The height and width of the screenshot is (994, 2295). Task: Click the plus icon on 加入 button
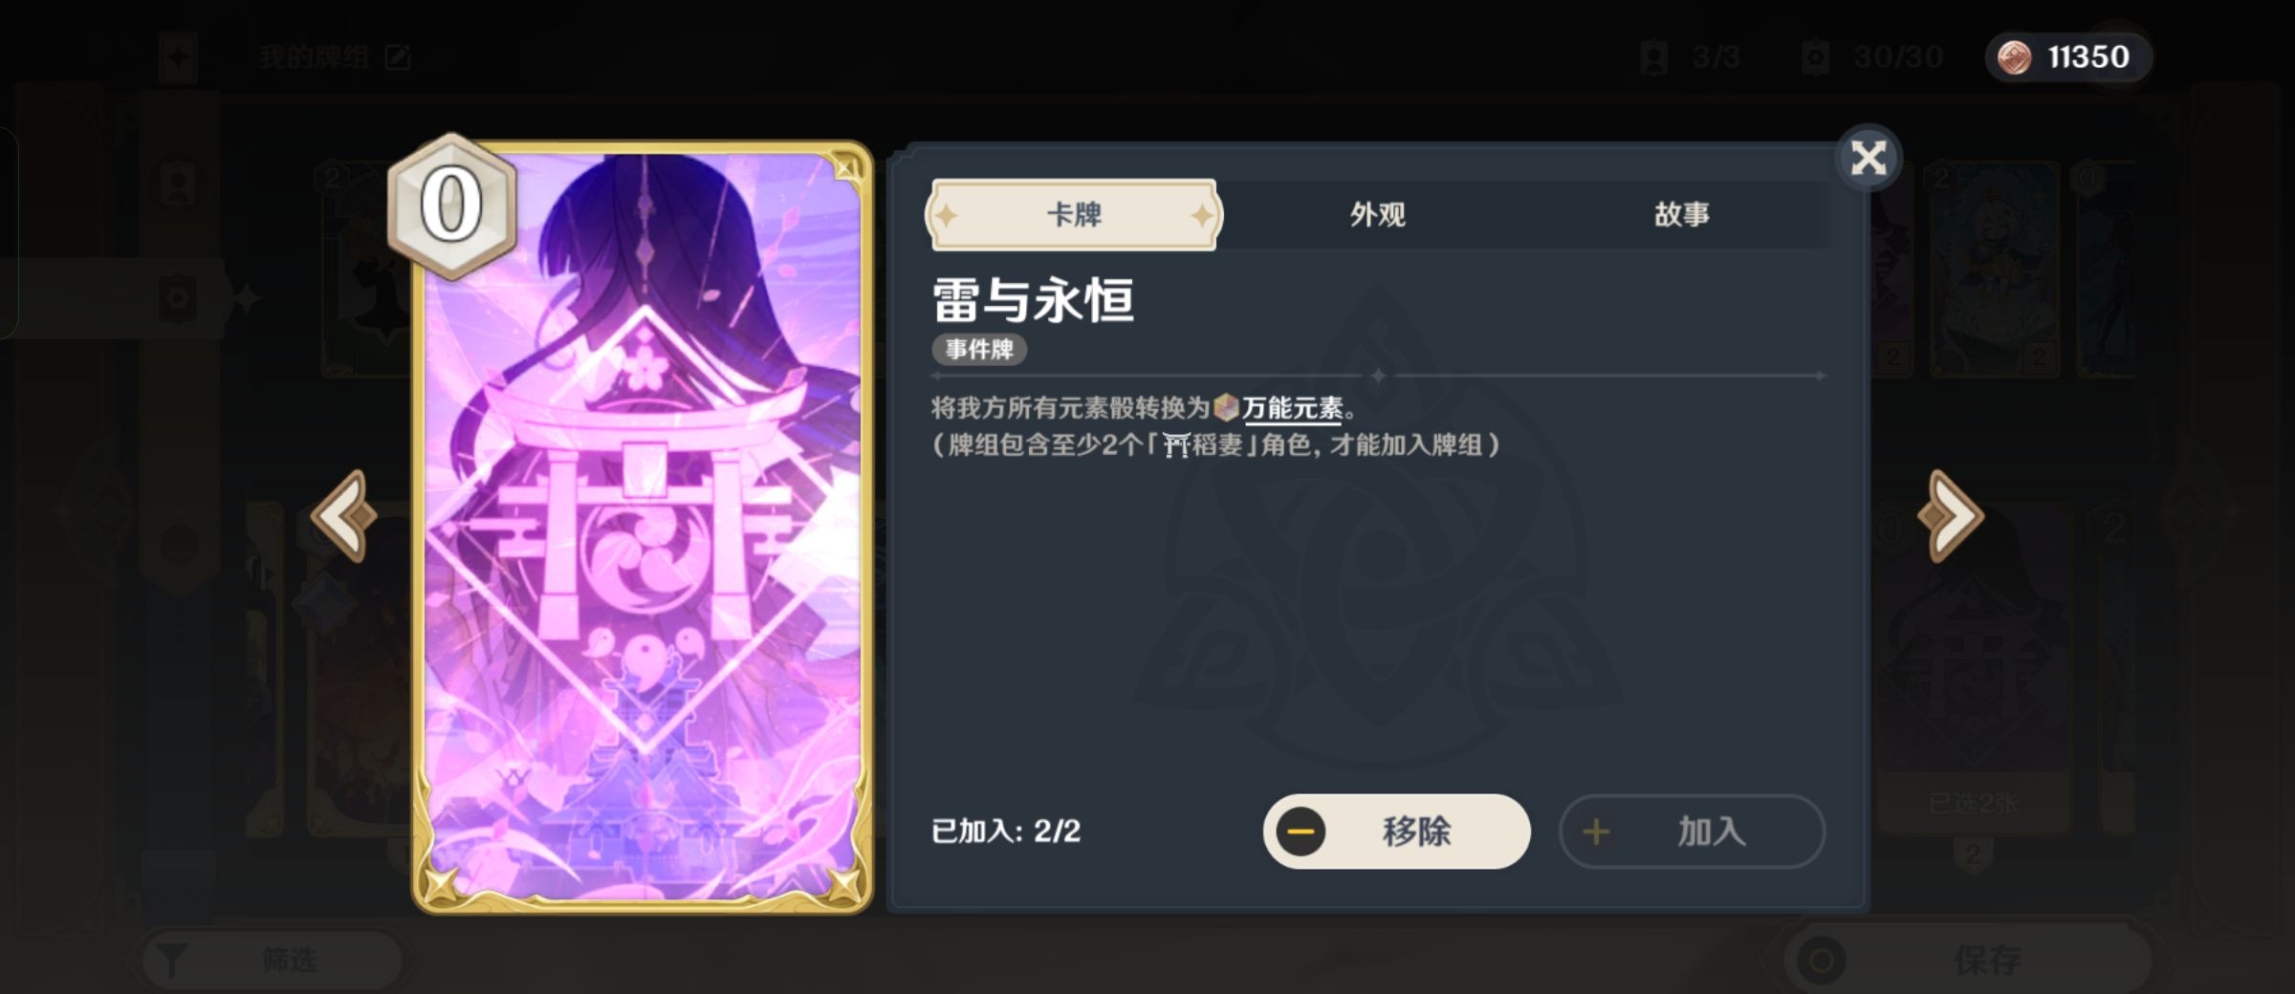tap(1595, 832)
